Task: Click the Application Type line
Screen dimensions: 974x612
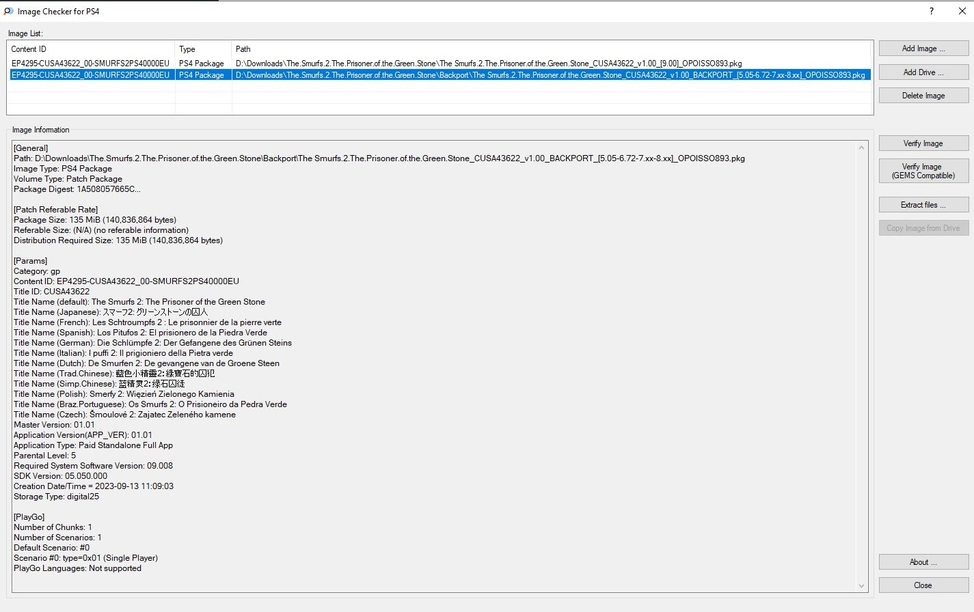Action: (x=93, y=445)
